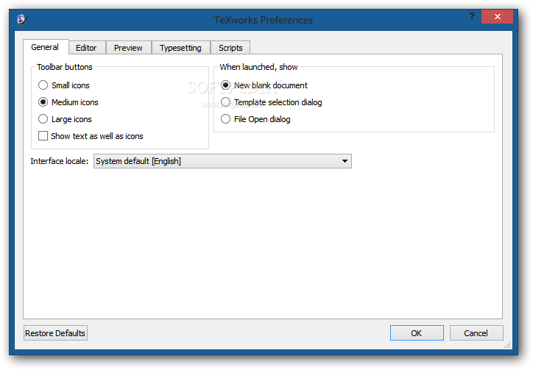Switch to the General tab
This screenshot has width=533, height=370.
click(x=46, y=47)
